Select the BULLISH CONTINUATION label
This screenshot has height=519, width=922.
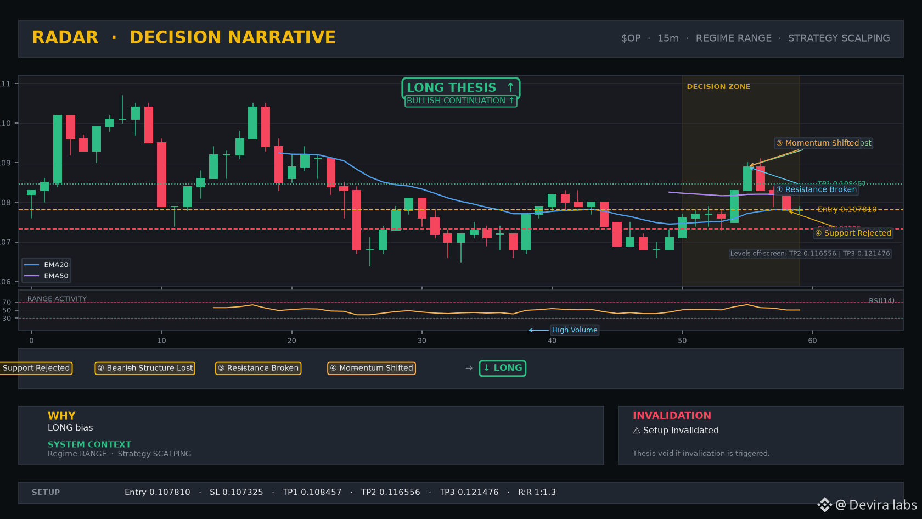(460, 101)
